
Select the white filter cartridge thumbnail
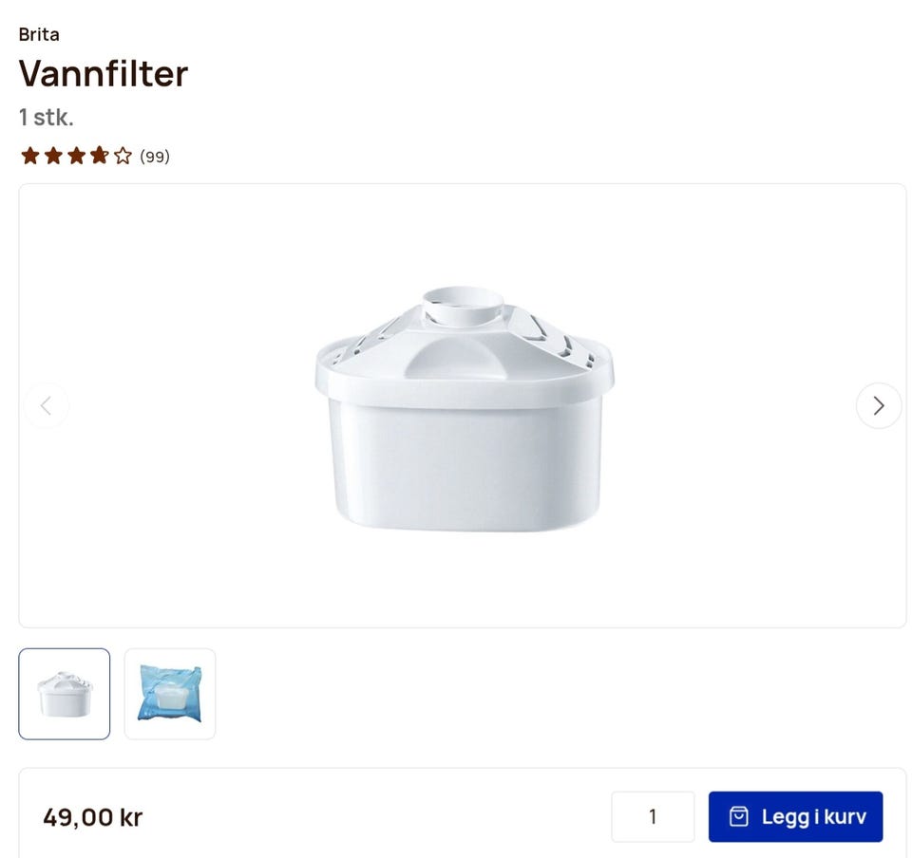click(x=65, y=694)
